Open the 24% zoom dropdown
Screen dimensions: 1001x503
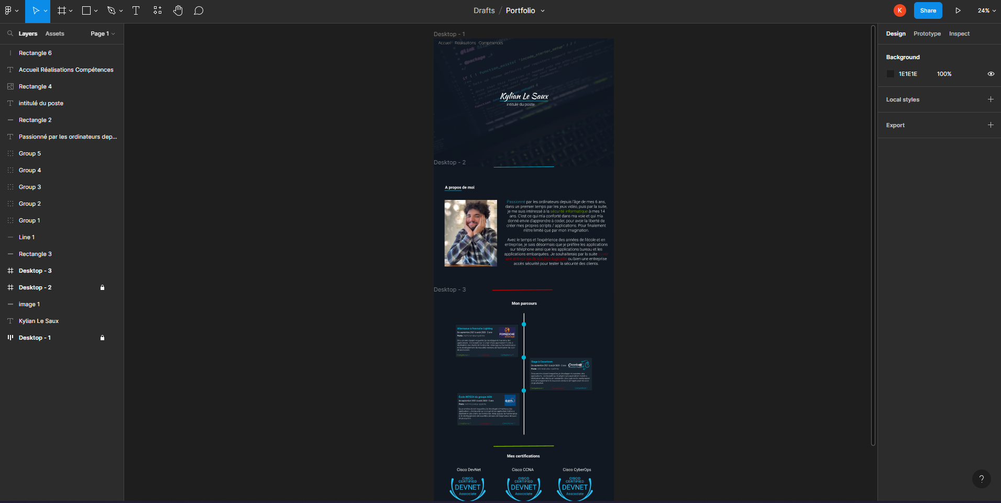pos(986,10)
